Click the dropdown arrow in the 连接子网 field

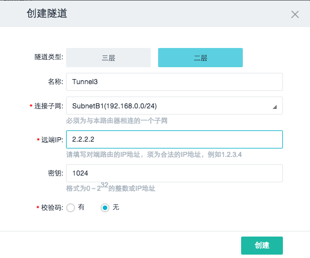274,107
